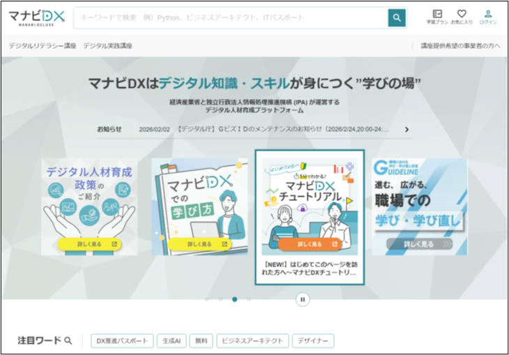Click the keyword search input field
This screenshot has width=509, height=355.
coord(230,18)
